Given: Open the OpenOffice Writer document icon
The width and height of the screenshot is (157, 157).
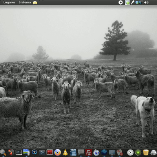Looking at the screenshot, I should coord(73,152).
